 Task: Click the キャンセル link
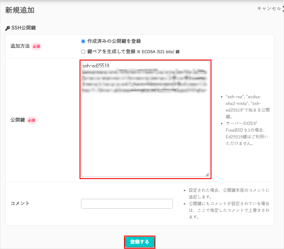pyautogui.click(x=269, y=9)
